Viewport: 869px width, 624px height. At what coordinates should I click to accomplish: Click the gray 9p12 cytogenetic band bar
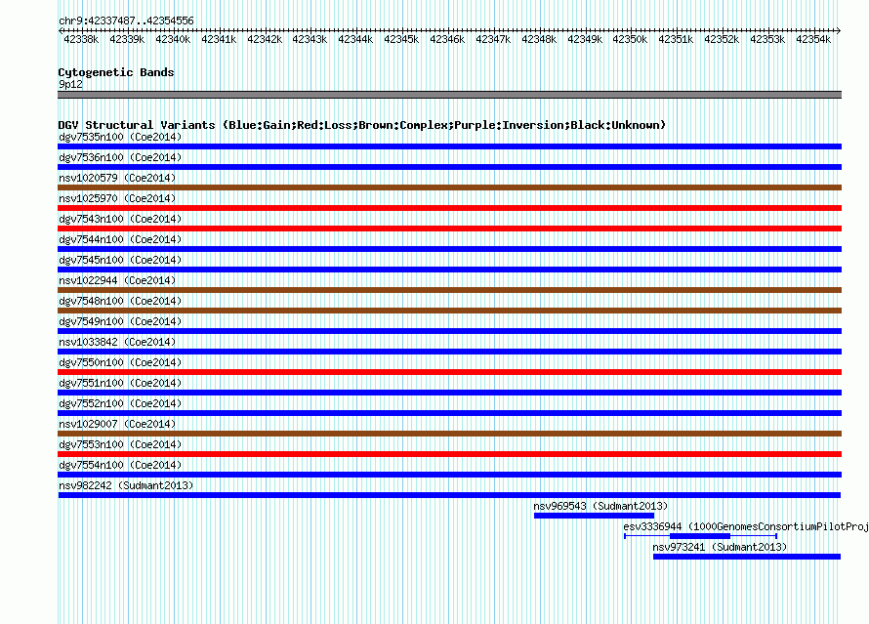point(449,95)
